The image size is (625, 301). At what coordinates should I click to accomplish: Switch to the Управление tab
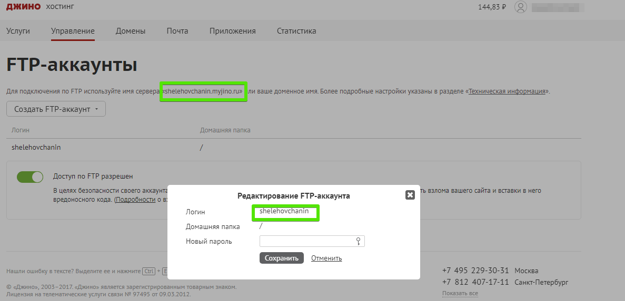(73, 31)
